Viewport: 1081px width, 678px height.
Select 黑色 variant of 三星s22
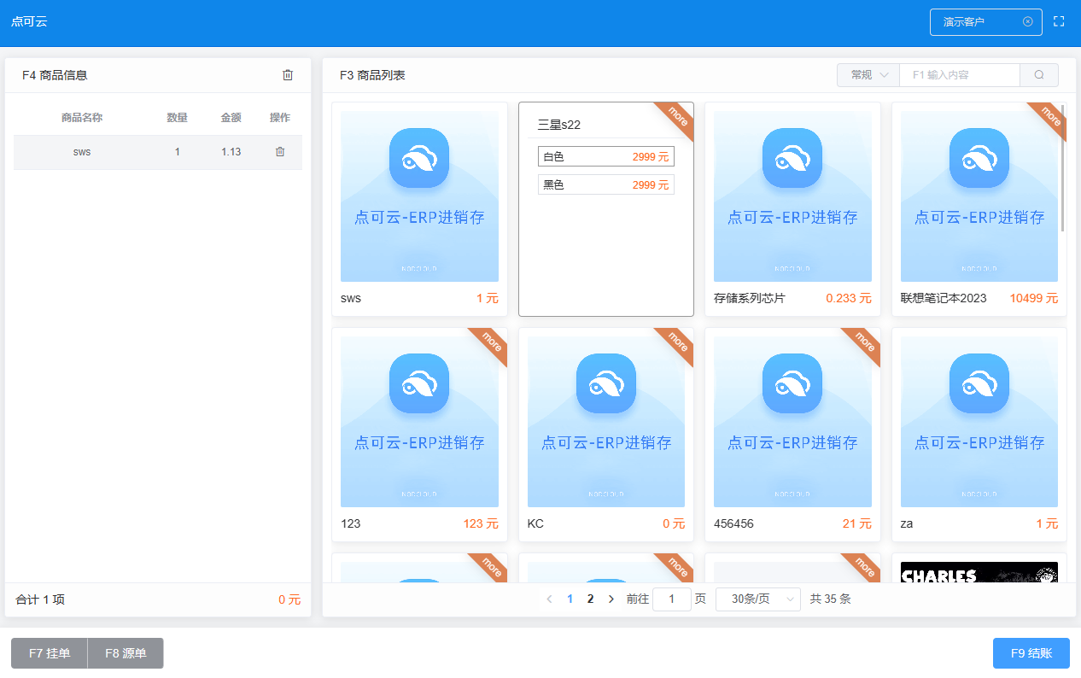coord(605,184)
